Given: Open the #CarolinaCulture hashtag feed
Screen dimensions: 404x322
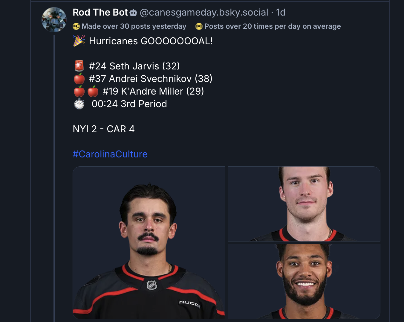Looking at the screenshot, I should click(110, 154).
